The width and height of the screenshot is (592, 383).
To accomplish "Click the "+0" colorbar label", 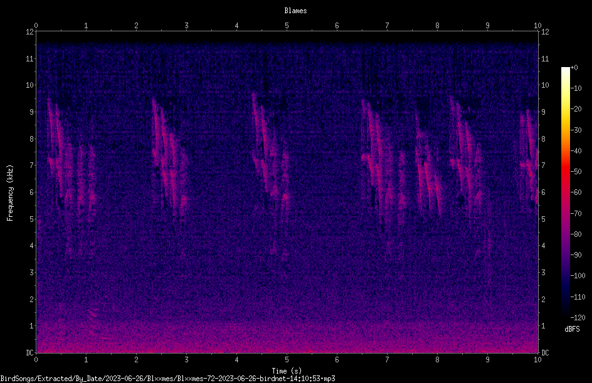I will tap(574, 68).
